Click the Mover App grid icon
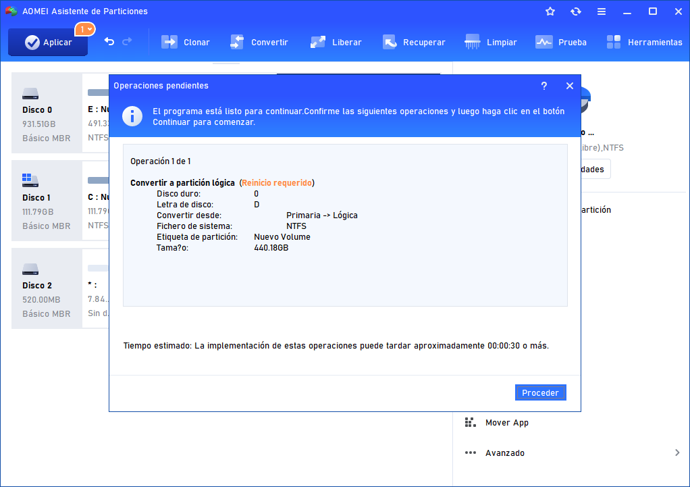Image resolution: width=690 pixels, height=487 pixels. [x=471, y=423]
